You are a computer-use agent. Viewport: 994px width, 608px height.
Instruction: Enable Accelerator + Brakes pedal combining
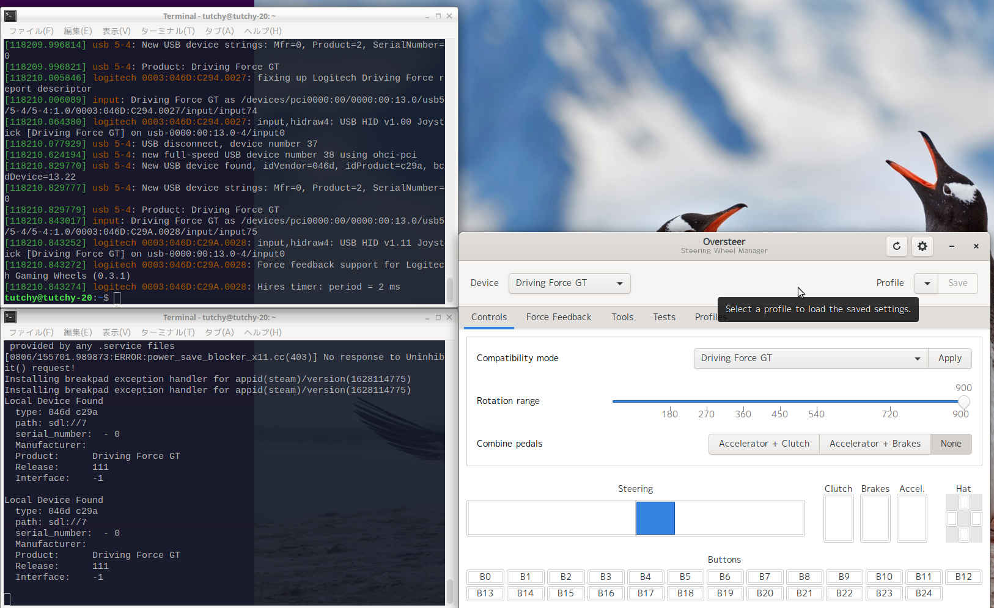pos(875,444)
